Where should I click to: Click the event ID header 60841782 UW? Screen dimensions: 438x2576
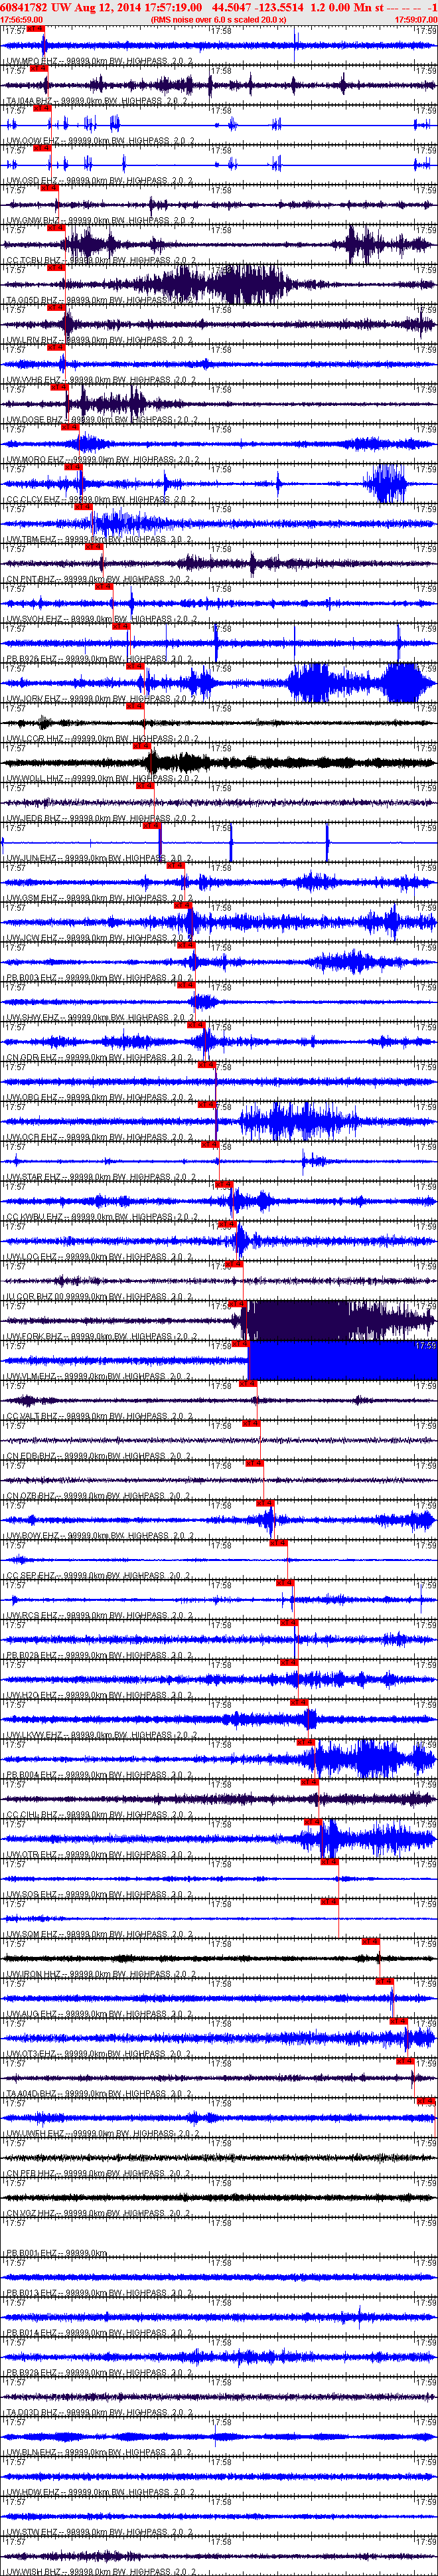point(35,7)
